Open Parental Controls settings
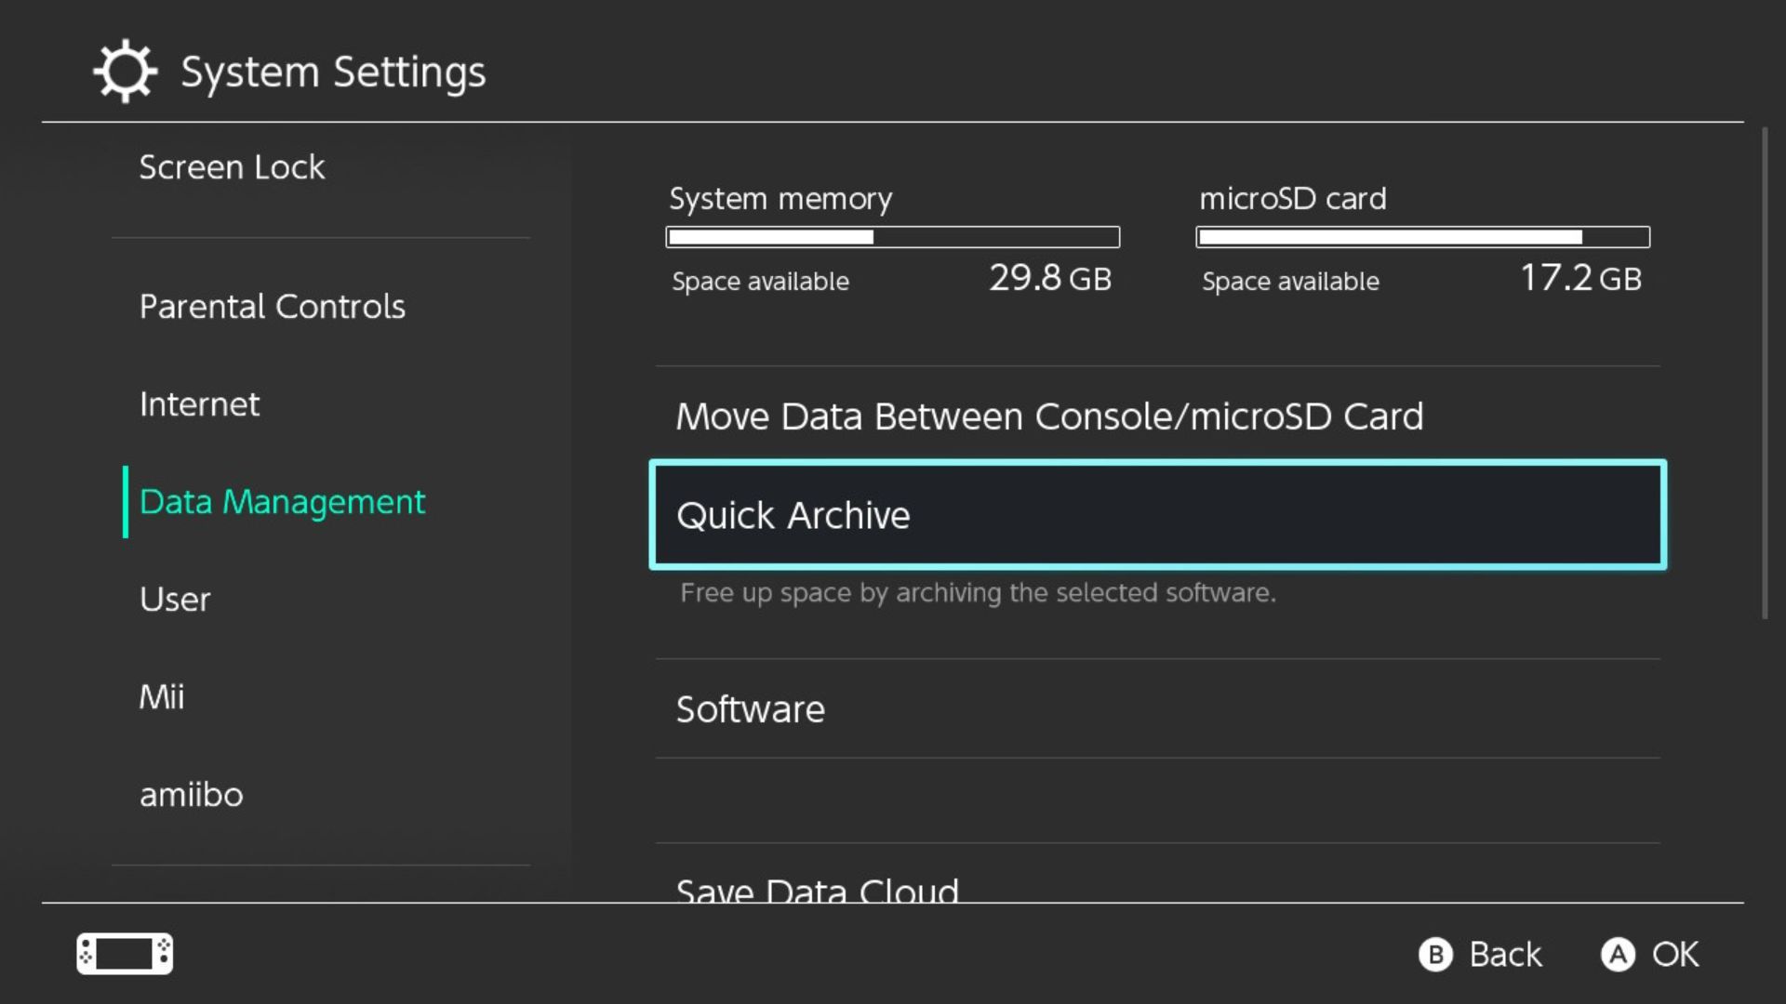 tap(273, 307)
